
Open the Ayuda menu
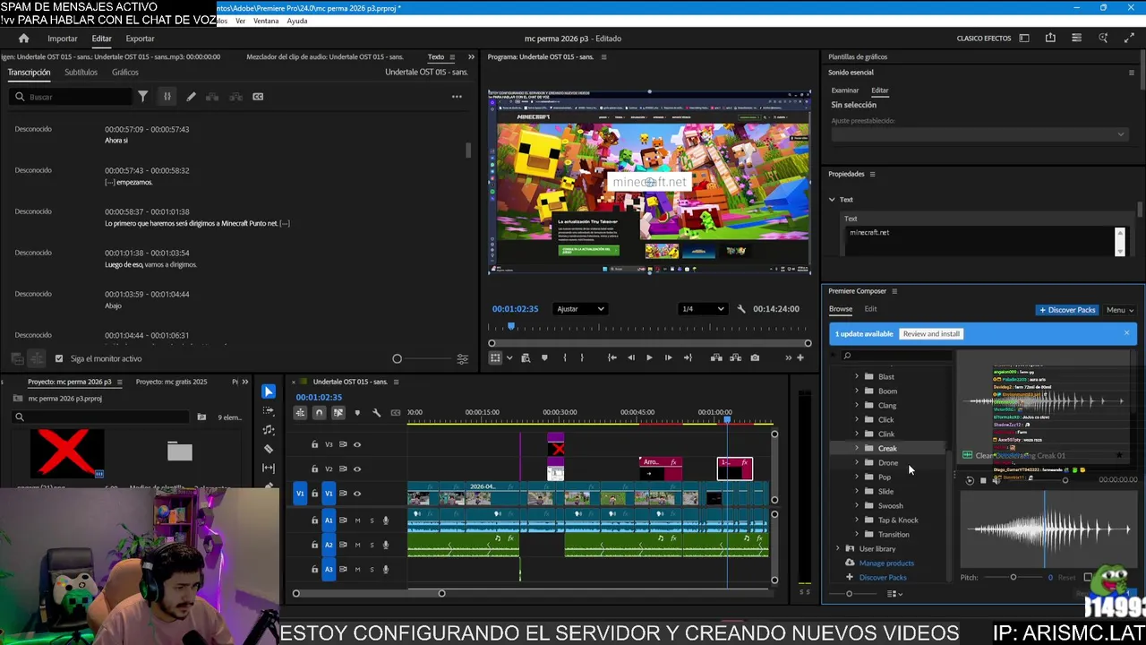point(297,21)
